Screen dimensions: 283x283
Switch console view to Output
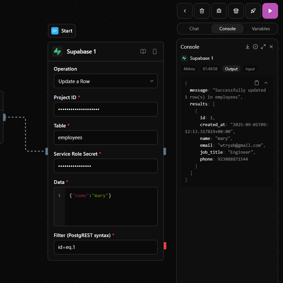click(231, 69)
